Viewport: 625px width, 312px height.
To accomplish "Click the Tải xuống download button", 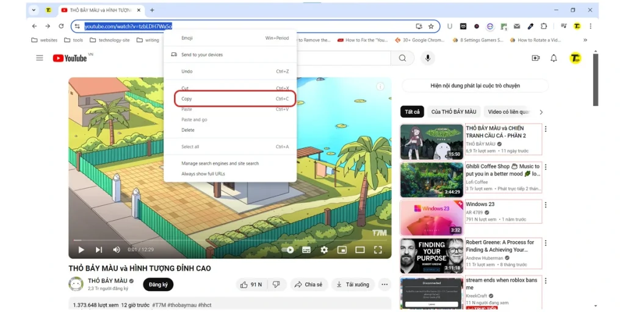I will click(353, 285).
